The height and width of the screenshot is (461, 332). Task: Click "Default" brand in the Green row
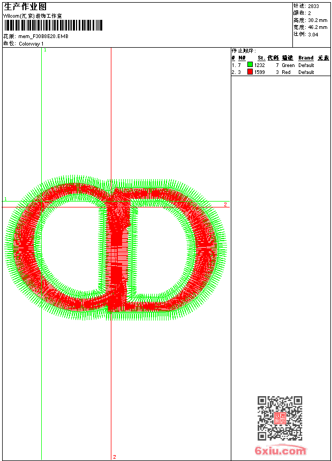click(x=306, y=65)
